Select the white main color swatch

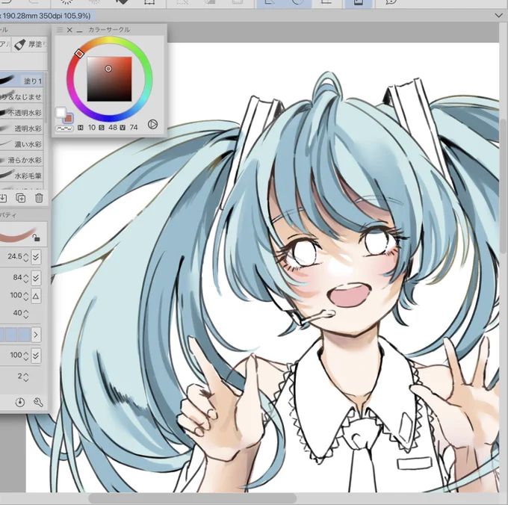click(61, 113)
